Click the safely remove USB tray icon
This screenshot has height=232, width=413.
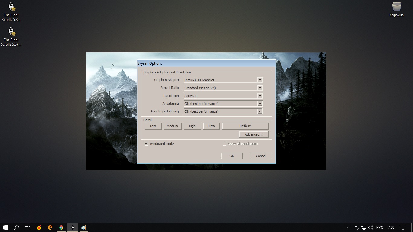pos(356,227)
